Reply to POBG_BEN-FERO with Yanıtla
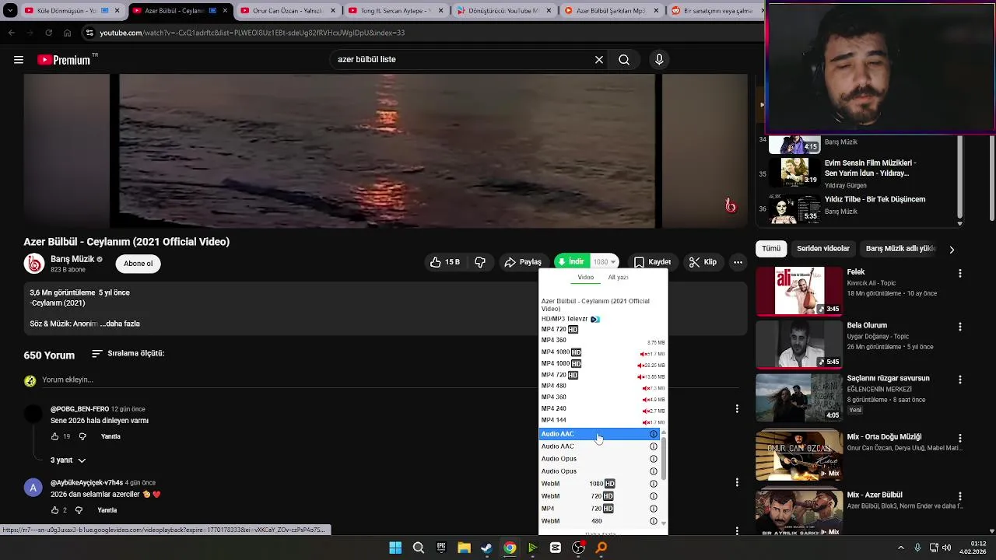Screen dimensions: 996x560 click(110, 436)
